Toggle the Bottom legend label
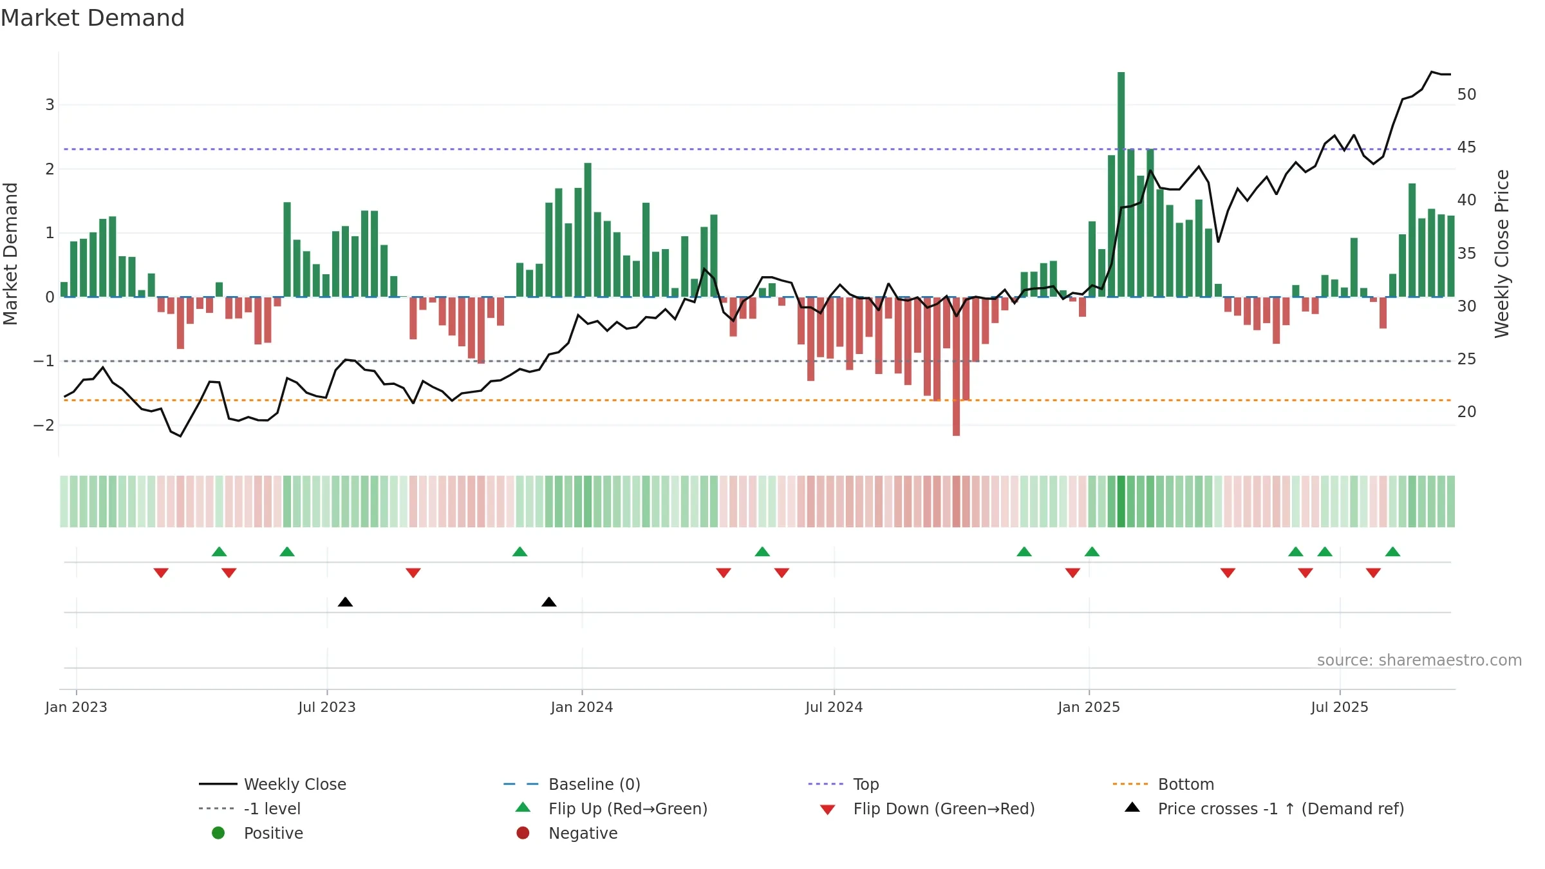Screen dimensions: 1545x869 point(1186,784)
